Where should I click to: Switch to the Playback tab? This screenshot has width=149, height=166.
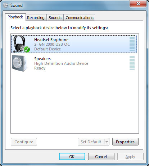[15, 17]
